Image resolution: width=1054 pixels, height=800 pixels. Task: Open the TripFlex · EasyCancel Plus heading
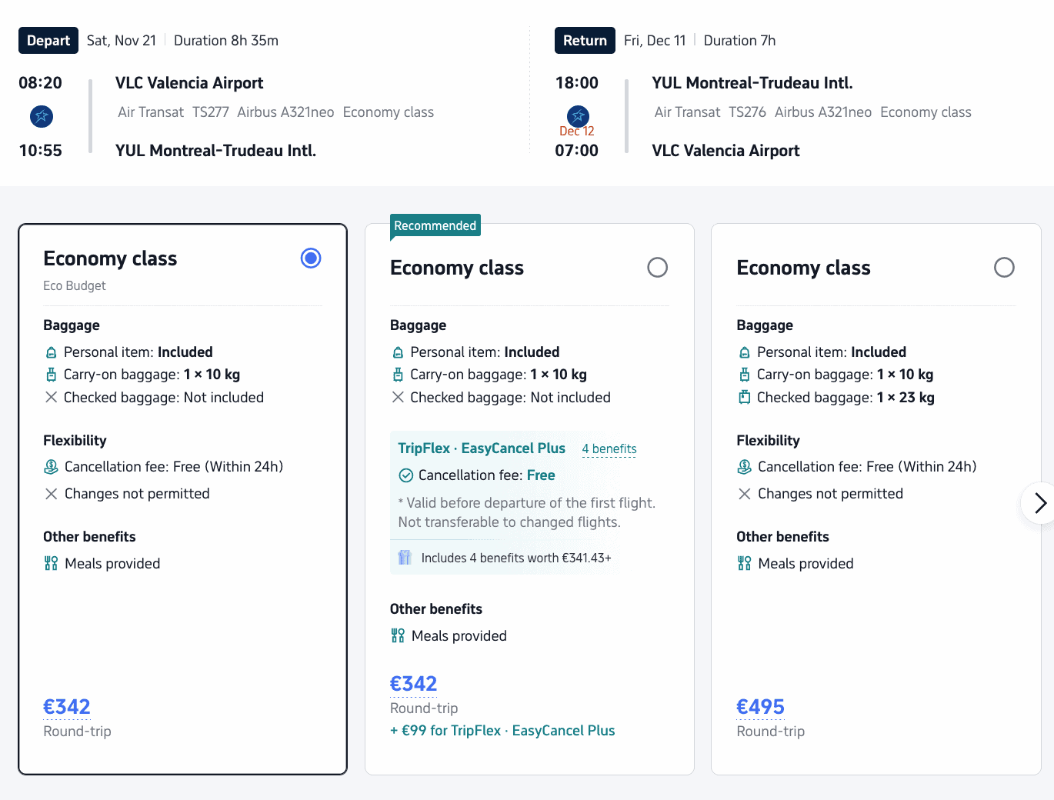(x=482, y=448)
